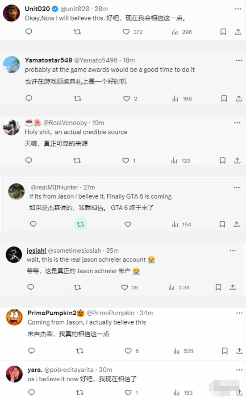
Task: Open @realMiIfHunter's avatar thumbnail
Action: [17, 192]
